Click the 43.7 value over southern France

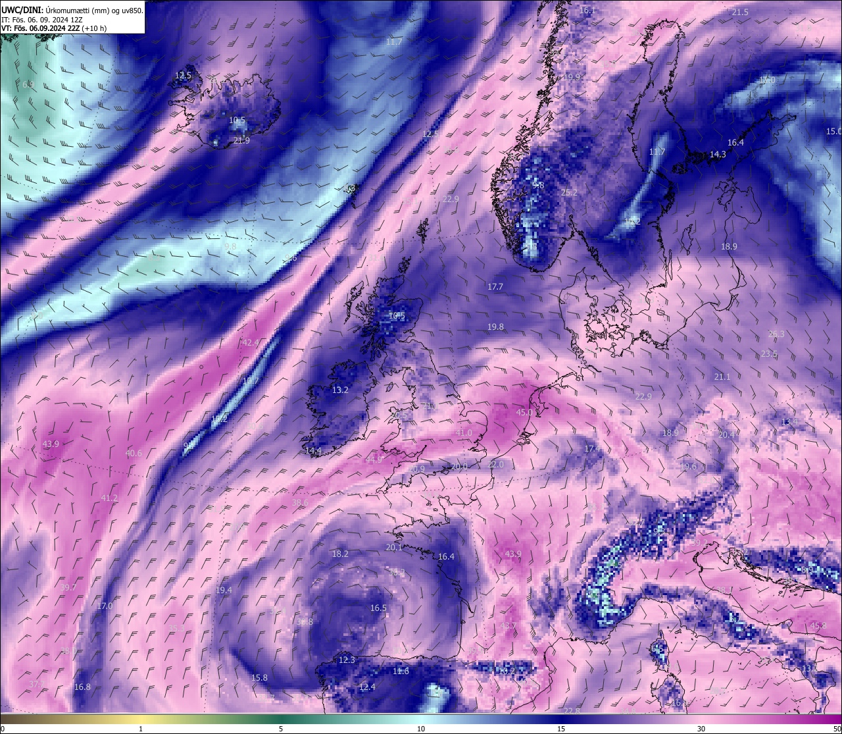click(508, 625)
